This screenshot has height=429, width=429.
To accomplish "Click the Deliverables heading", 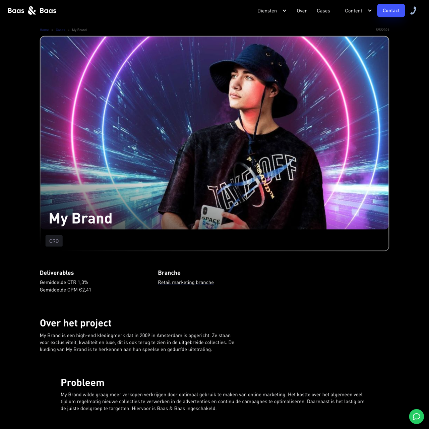I will click(57, 273).
